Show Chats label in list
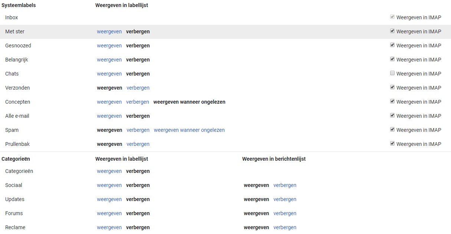The width and height of the screenshot is (451, 234). tap(109, 74)
